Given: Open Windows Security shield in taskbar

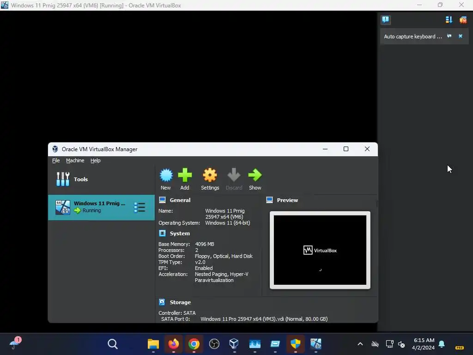Looking at the screenshot, I should click(x=295, y=344).
